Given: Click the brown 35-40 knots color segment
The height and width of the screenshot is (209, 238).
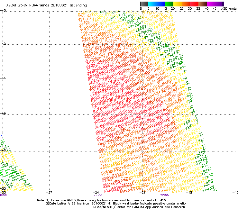Looking at the screenshot, I should pyautogui.click(x=203, y=4).
